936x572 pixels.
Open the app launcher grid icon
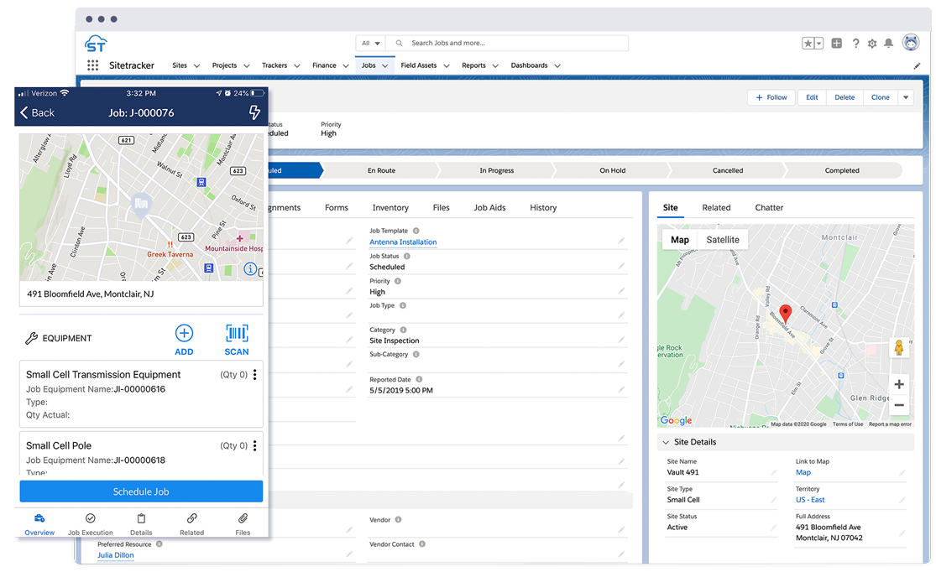(92, 65)
